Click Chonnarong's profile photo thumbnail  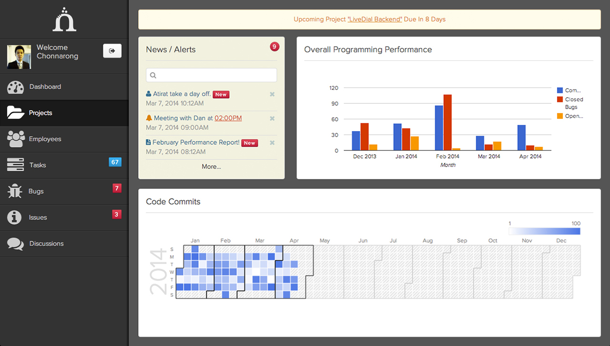pyautogui.click(x=19, y=57)
